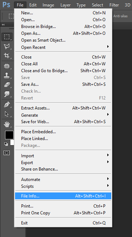The image size is (132, 237).
Task: Select the Clone Stamp tool
Action: (x=7, y=75)
